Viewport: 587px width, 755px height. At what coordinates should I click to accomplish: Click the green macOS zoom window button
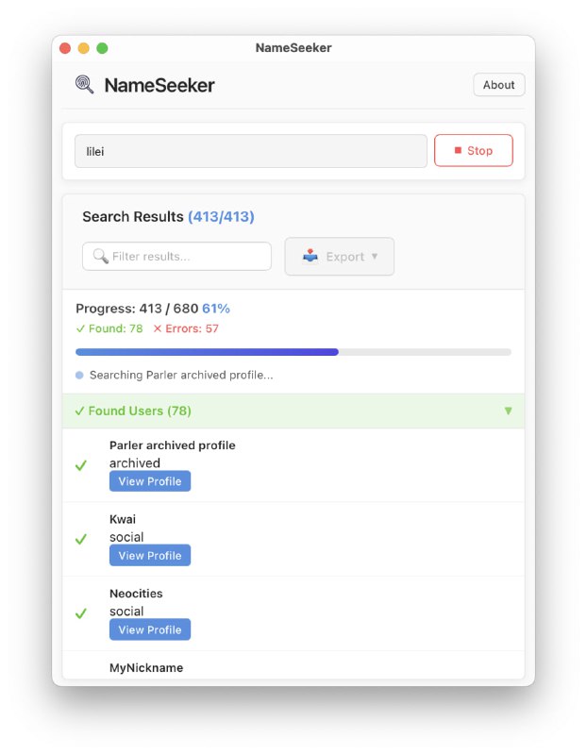(102, 48)
